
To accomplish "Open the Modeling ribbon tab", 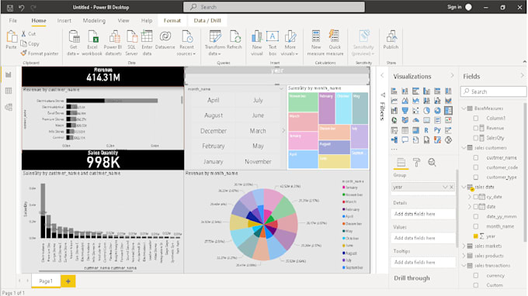I will click(x=94, y=20).
